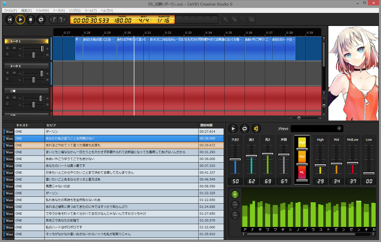The height and width of the screenshot is (242, 381).
Task: Select the トーク 2 track header
Action: click(27, 66)
